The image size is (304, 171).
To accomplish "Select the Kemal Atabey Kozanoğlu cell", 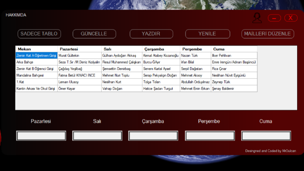I will [161, 56].
